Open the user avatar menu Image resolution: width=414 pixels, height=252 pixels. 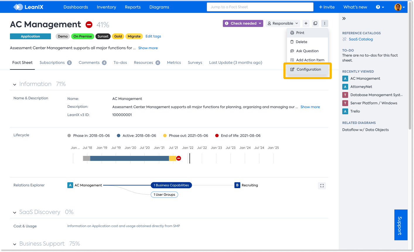399,7
